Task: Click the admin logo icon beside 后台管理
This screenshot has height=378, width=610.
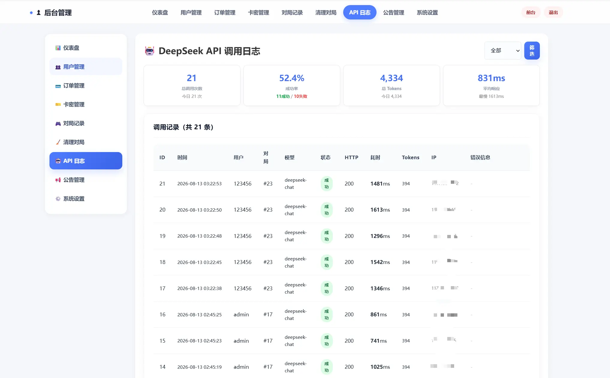Action: tap(39, 13)
